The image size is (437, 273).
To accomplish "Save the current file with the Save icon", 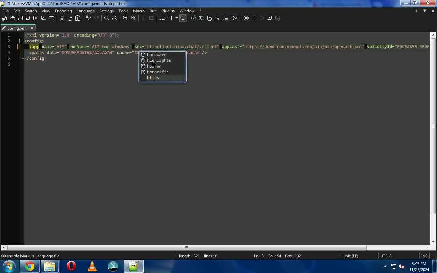I will pyautogui.click(x=20, y=18).
